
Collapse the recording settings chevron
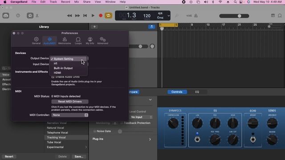pyautogui.click(x=151, y=100)
